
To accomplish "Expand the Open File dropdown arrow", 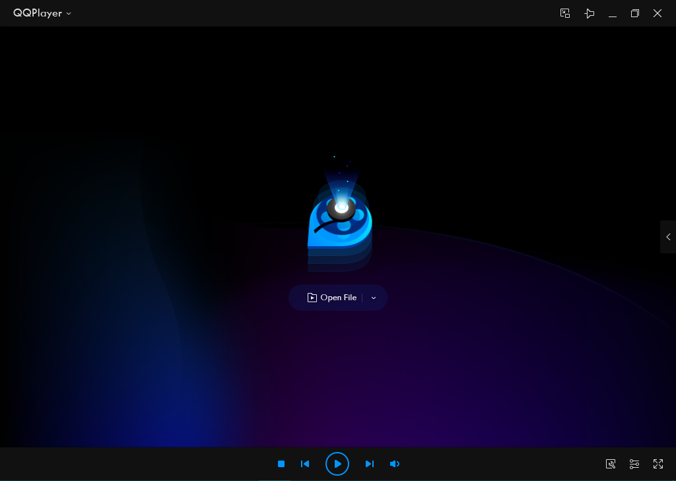I will pyautogui.click(x=373, y=298).
